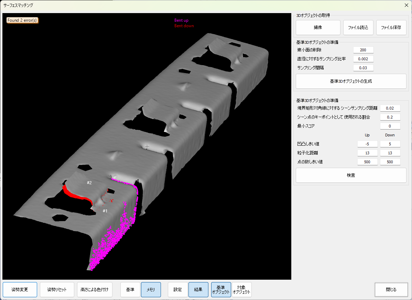
Task: Click the ファイル読込 button
Action: (358, 28)
